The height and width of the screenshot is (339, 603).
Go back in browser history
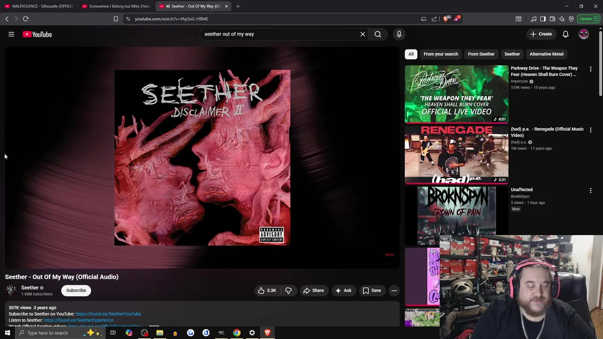point(7,19)
